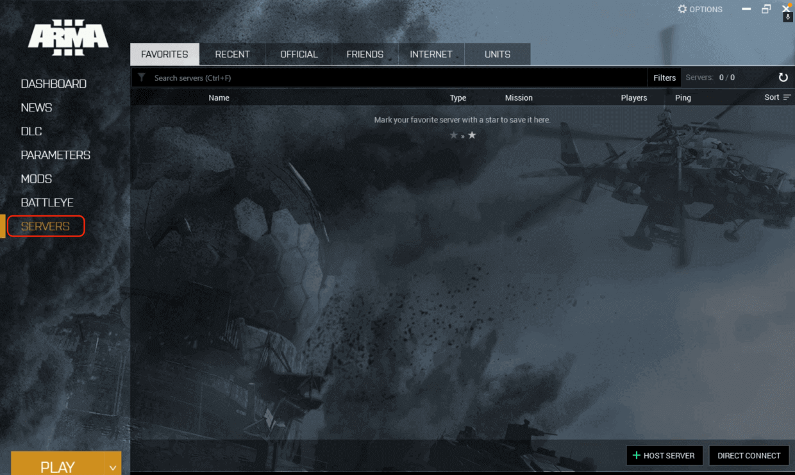
Task: Open the Friends tab
Action: [365, 54]
